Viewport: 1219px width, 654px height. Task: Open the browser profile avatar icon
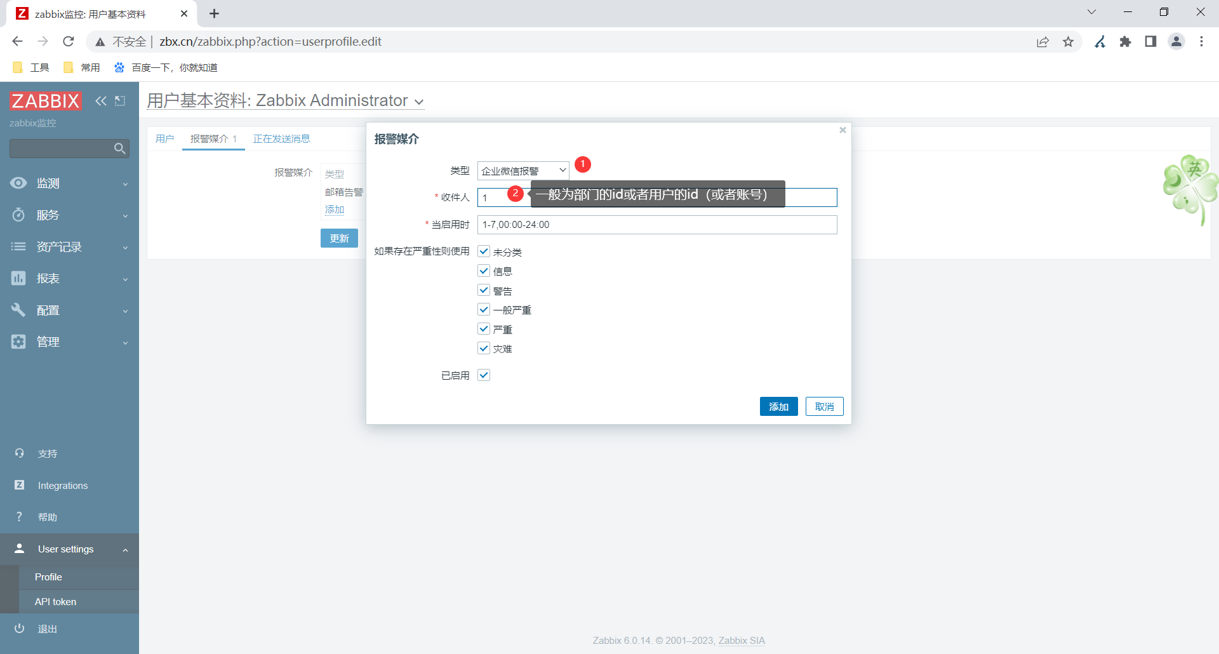[1176, 41]
